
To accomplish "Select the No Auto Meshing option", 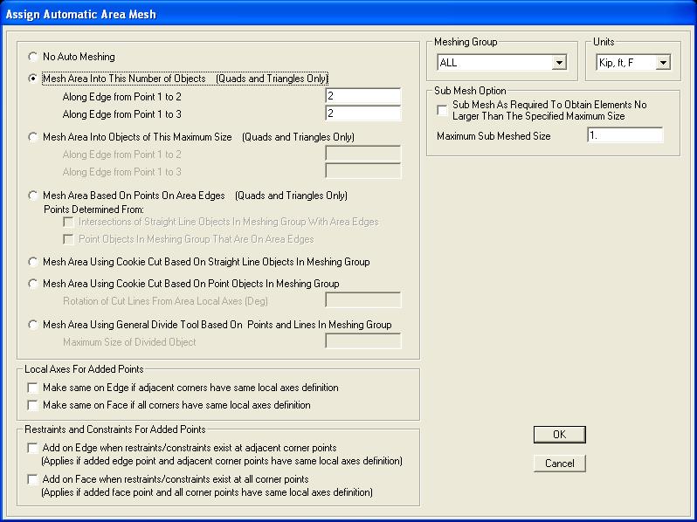I will point(33,57).
